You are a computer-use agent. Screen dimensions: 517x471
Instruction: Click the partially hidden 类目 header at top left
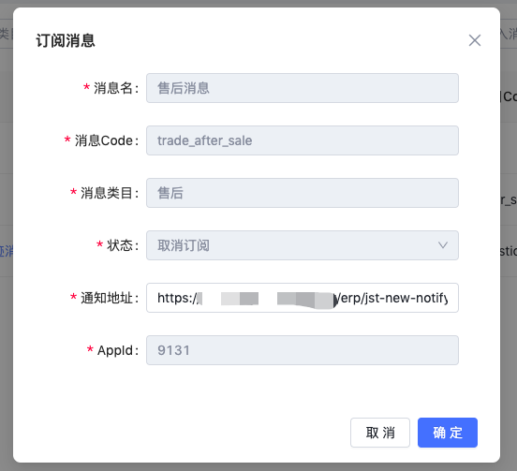pyautogui.click(x=7, y=34)
